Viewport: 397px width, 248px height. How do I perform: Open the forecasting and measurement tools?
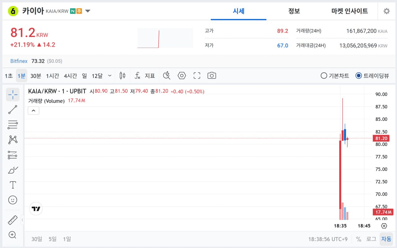(x=13, y=155)
